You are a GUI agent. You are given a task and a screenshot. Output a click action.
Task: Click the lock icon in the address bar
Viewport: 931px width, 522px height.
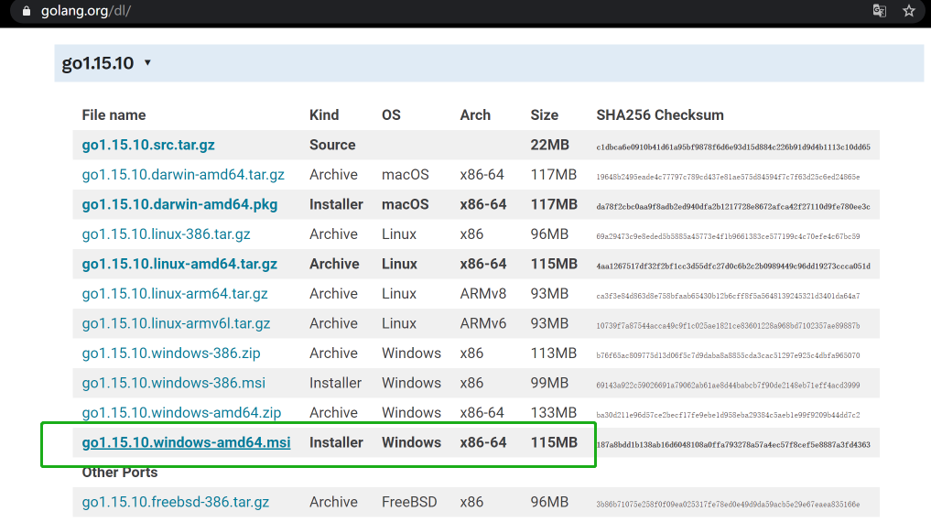26,11
